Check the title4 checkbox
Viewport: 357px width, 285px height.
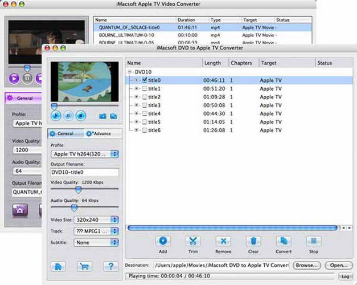pos(145,113)
